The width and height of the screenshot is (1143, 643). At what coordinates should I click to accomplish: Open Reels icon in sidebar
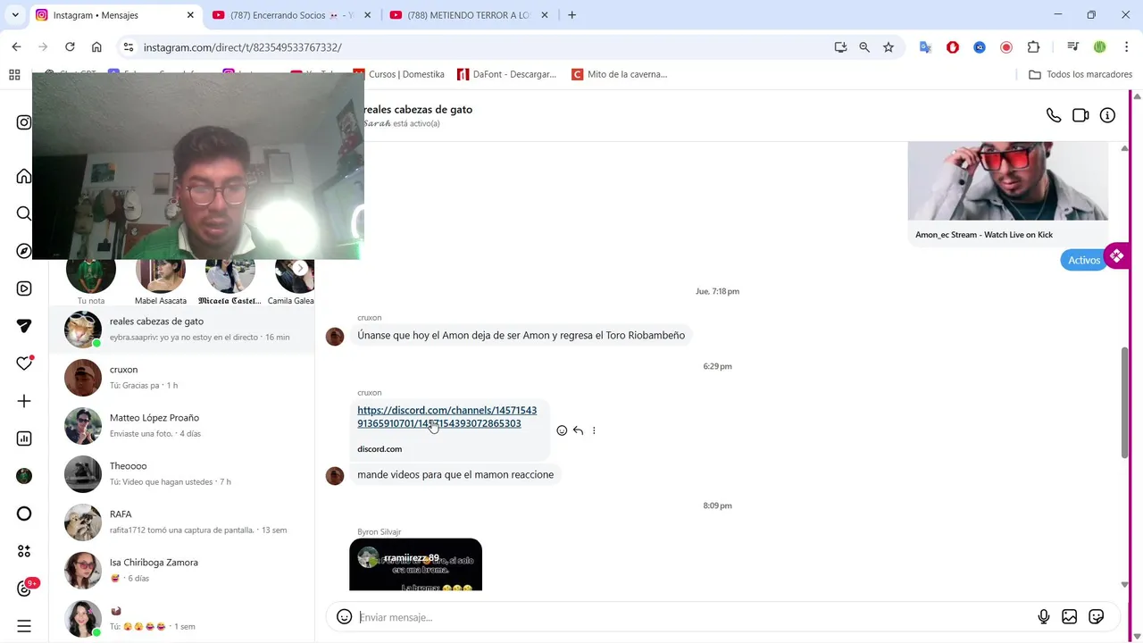click(x=24, y=288)
